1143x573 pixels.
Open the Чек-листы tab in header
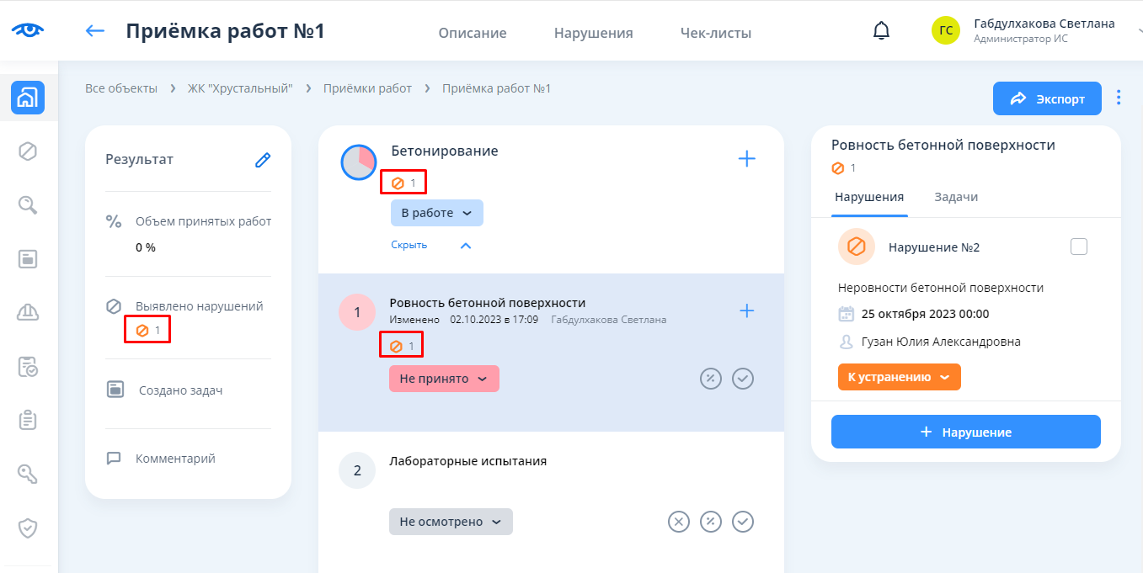coord(715,34)
